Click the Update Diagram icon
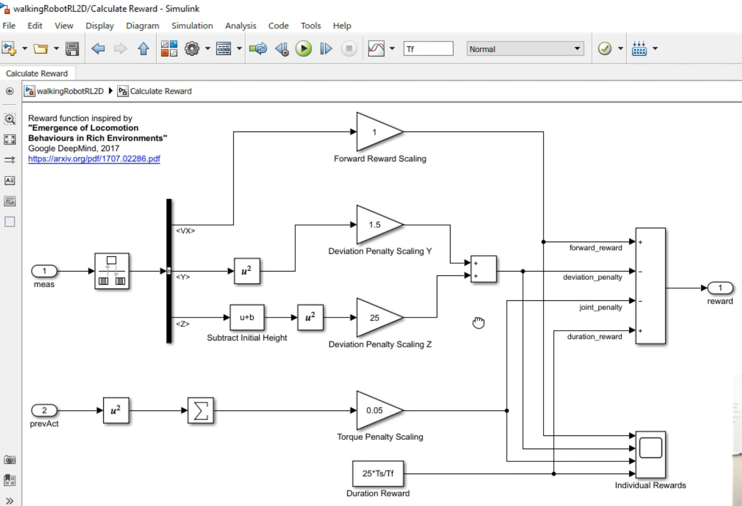The width and height of the screenshot is (742, 506). [x=258, y=48]
